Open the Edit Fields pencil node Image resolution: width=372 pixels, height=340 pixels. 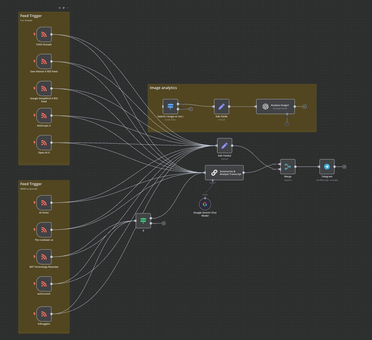(222, 106)
